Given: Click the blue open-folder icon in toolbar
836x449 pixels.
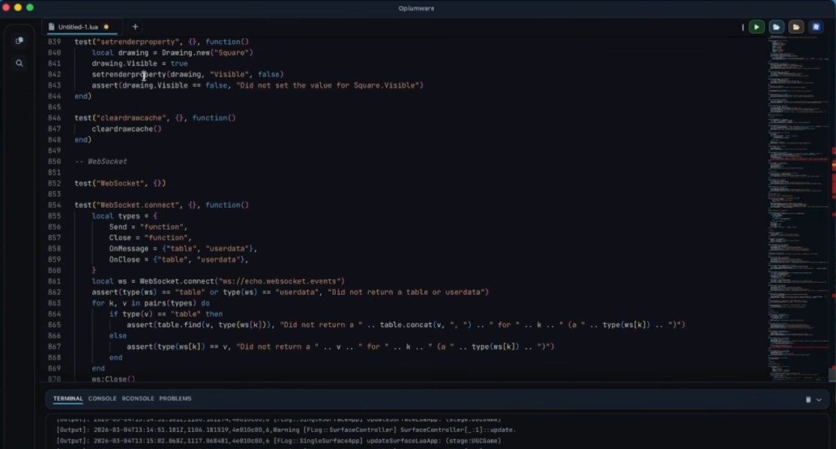Looking at the screenshot, I should [776, 27].
